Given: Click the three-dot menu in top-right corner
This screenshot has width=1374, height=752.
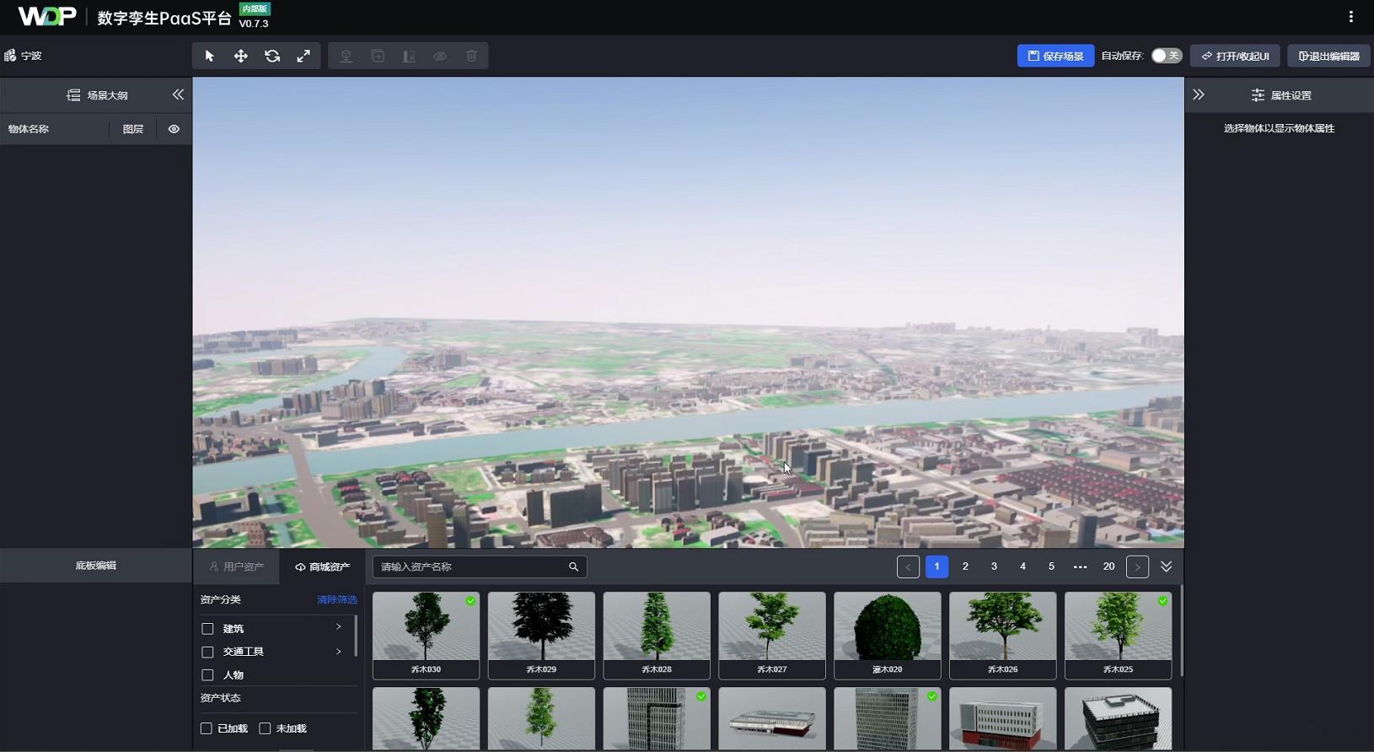Looking at the screenshot, I should tap(1350, 17).
